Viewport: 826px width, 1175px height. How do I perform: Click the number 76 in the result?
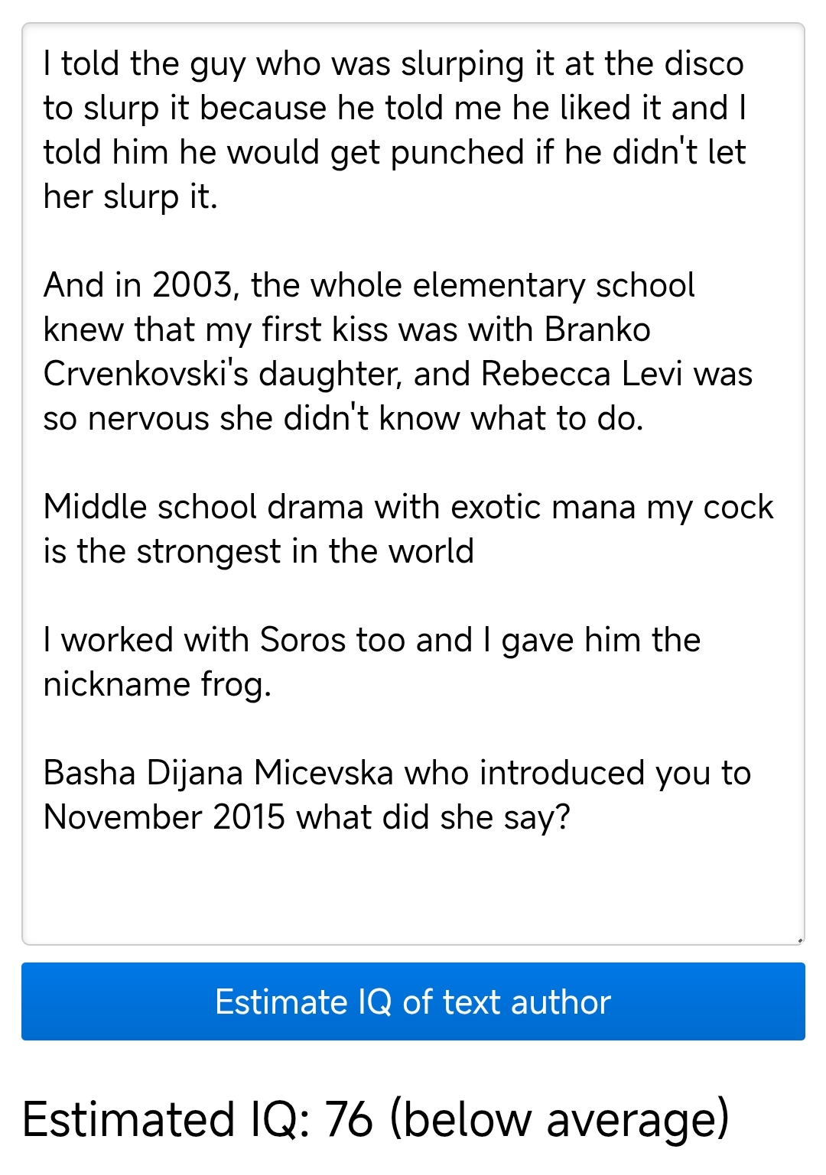tap(349, 1120)
